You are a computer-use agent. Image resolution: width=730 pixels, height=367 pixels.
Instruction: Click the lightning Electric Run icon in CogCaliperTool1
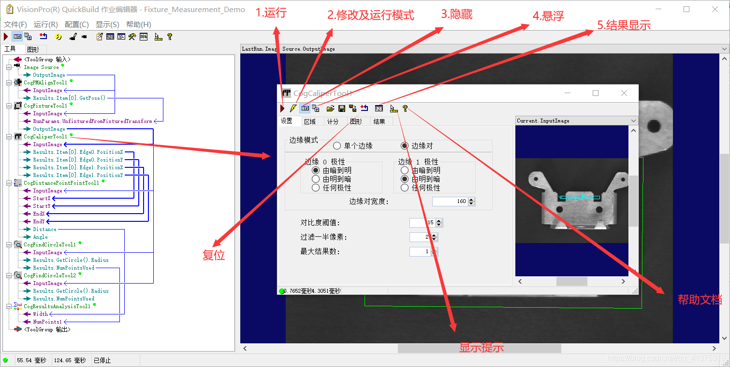(x=293, y=108)
